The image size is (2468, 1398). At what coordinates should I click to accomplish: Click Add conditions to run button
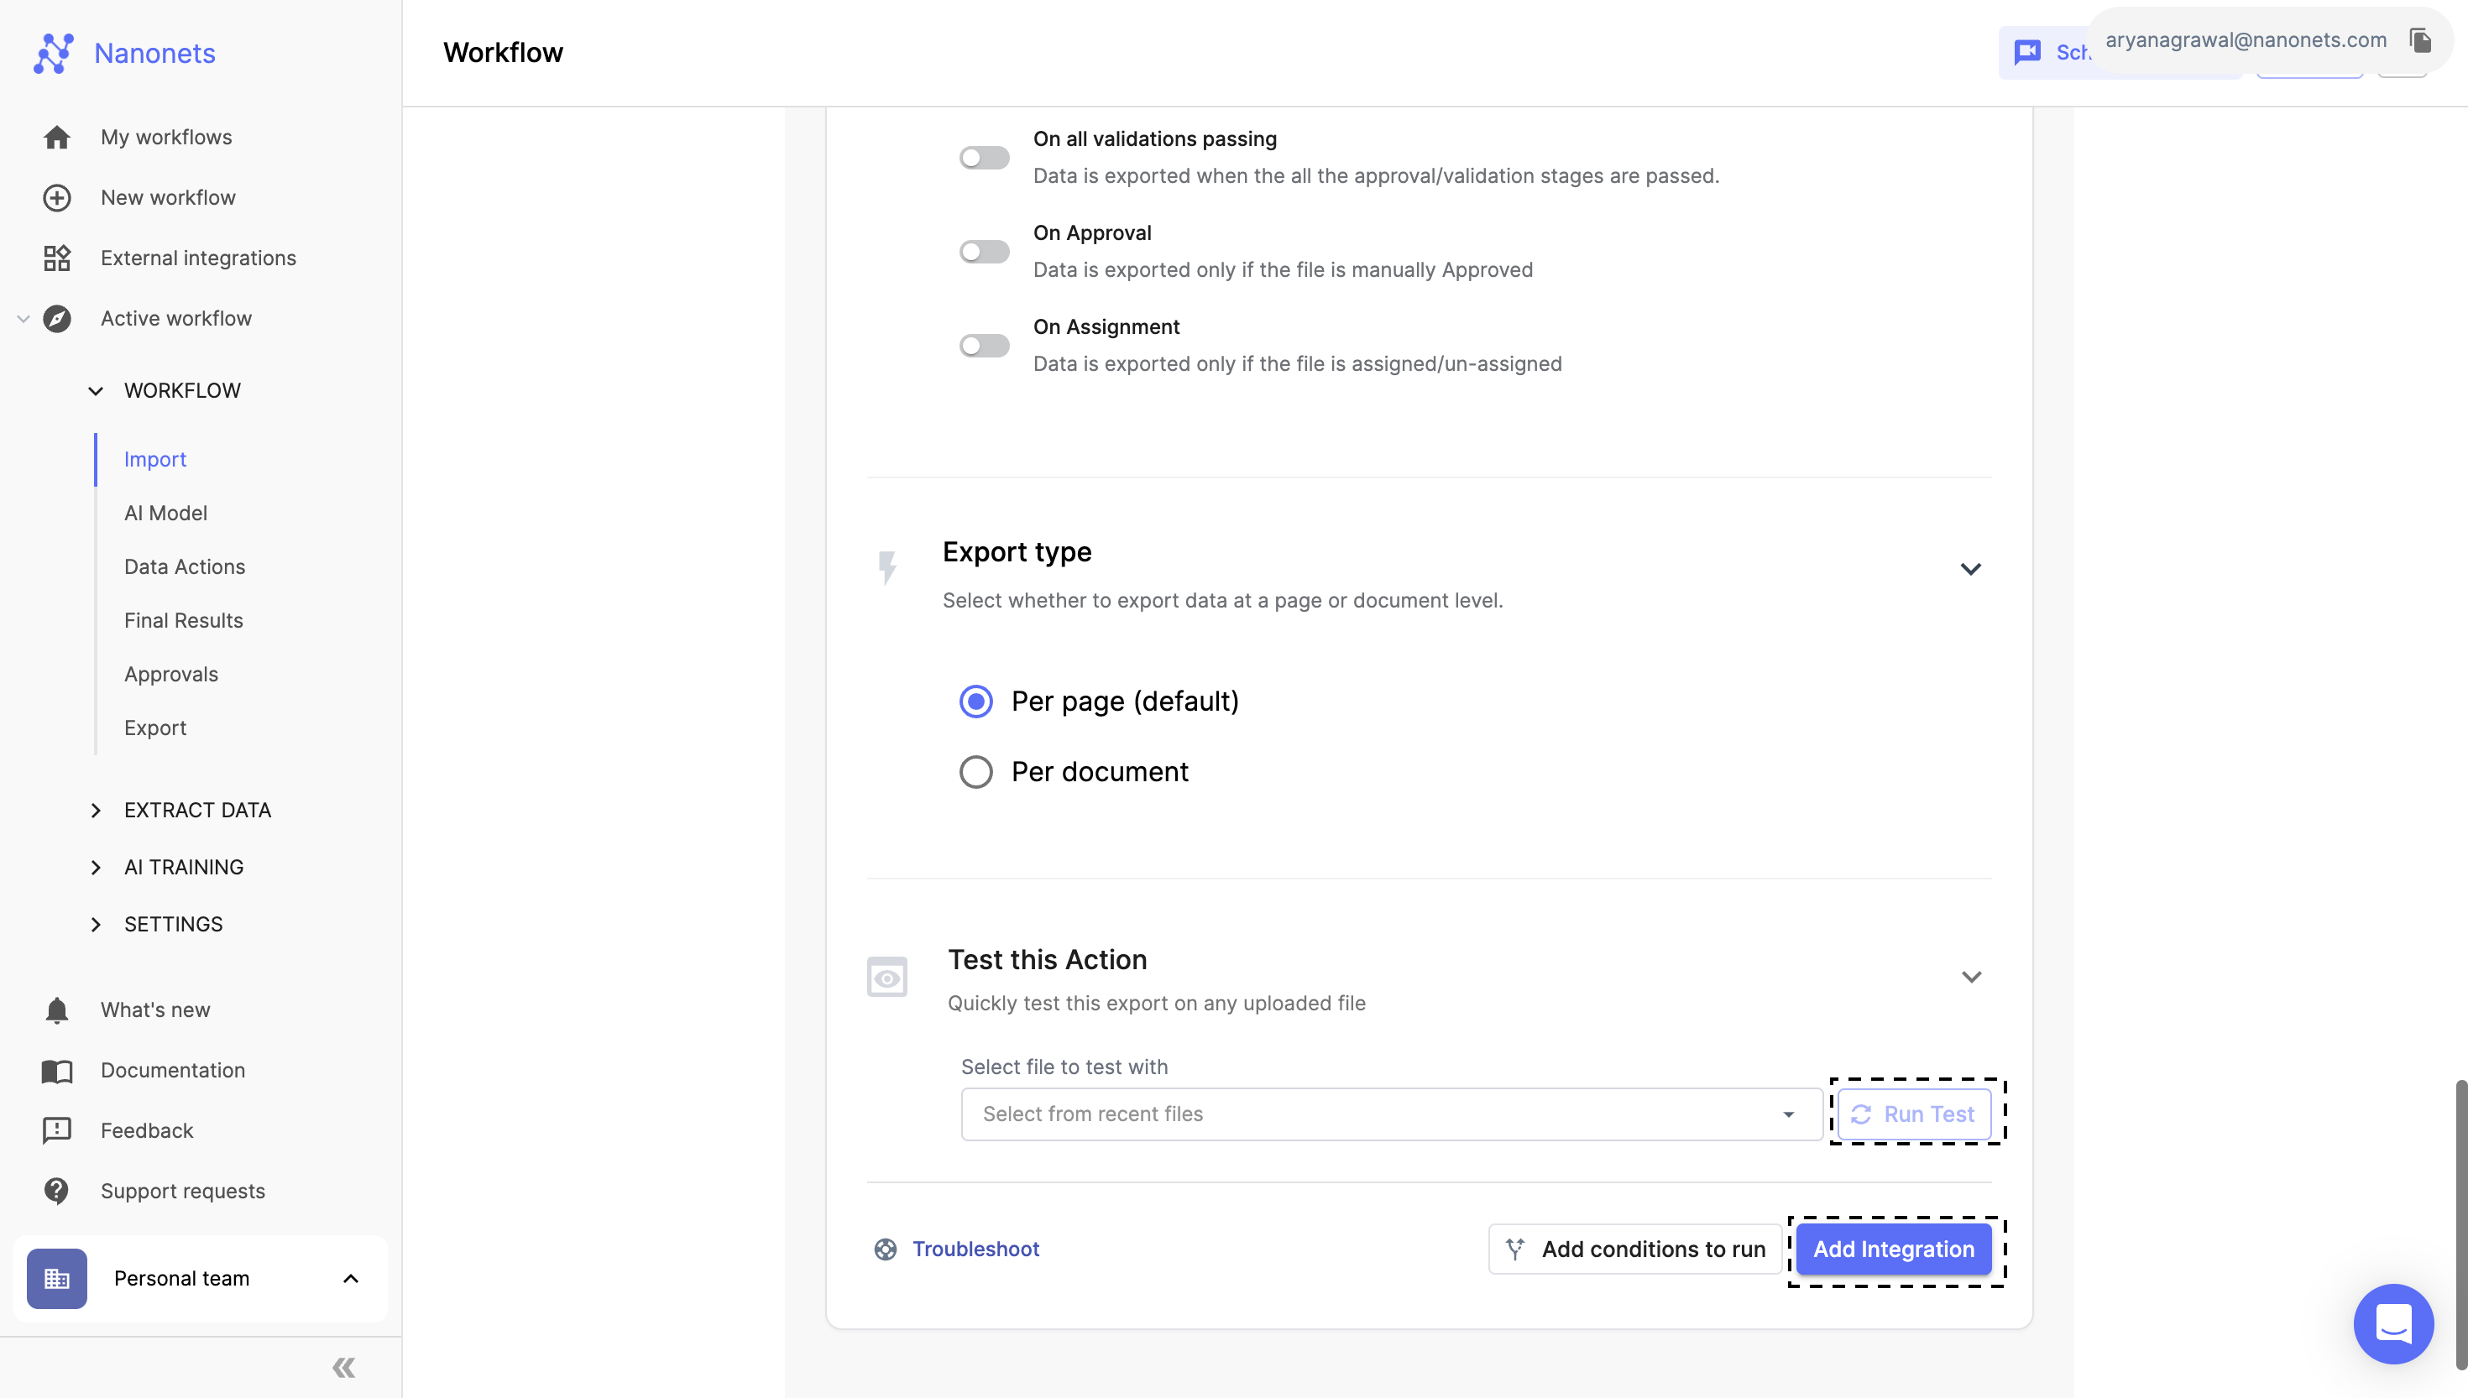click(1634, 1249)
